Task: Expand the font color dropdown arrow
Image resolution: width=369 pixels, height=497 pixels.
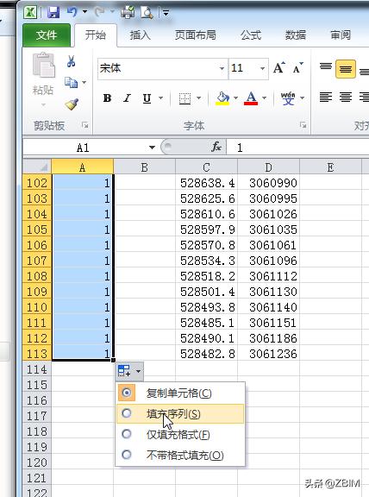Action: (264, 98)
